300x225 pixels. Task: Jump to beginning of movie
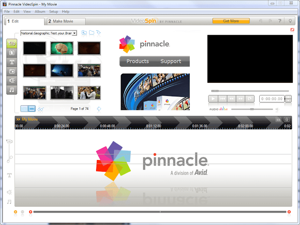[222, 99]
